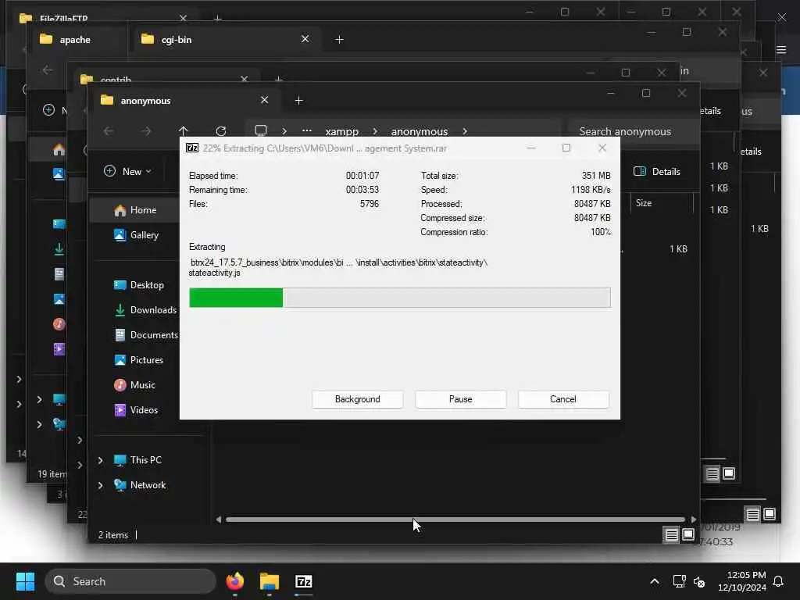This screenshot has width=800, height=600.
Task: Open File Explorer from taskbar
Action: 270,581
